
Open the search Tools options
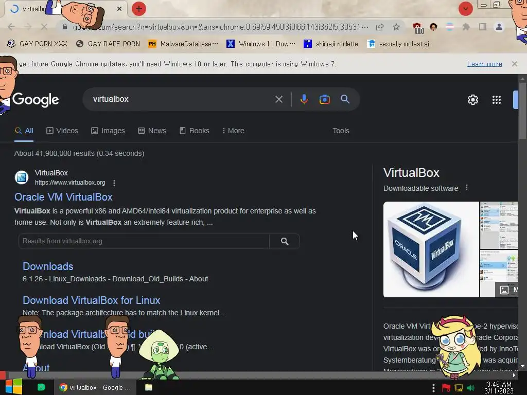[x=341, y=131]
